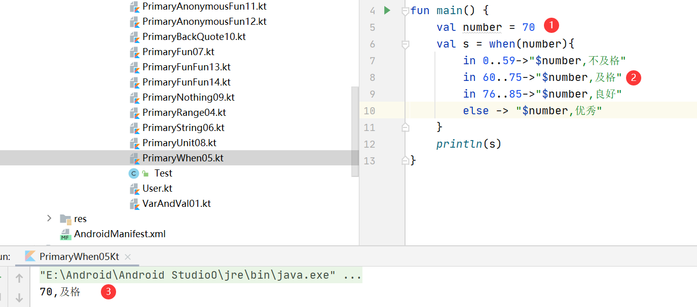Image resolution: width=697 pixels, height=307 pixels.
Task: Click the res folder icon
Action: click(65, 219)
